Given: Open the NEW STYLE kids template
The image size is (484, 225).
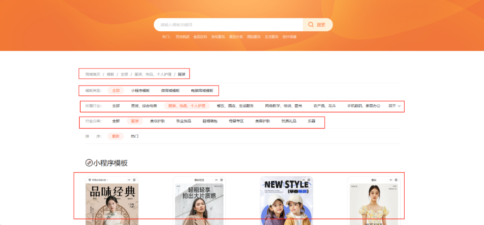Looking at the screenshot, I should click(x=286, y=201).
